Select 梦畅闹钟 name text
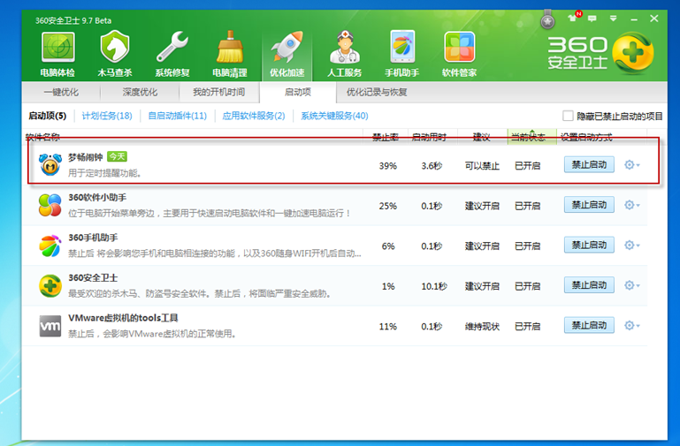The image size is (680, 446). click(x=86, y=157)
